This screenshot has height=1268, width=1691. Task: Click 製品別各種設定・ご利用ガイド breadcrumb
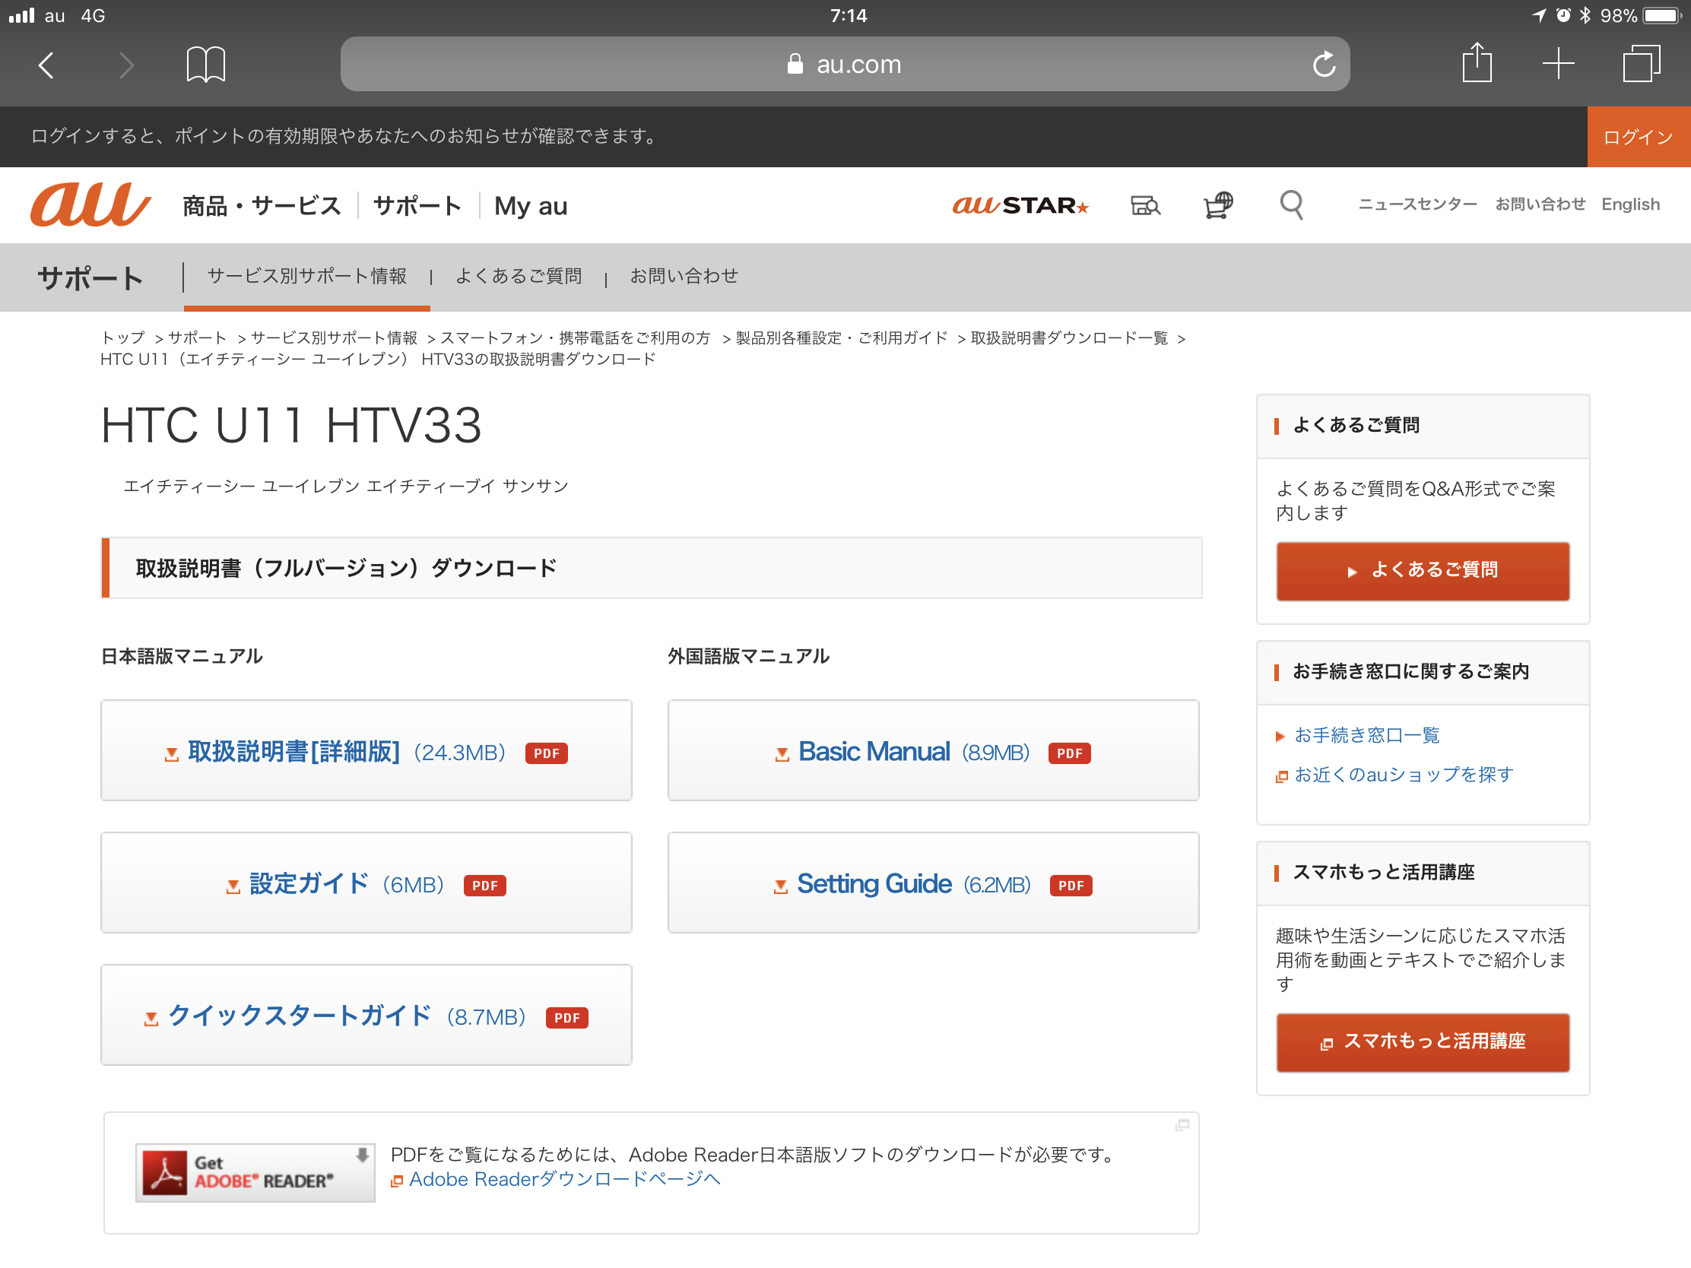tap(841, 338)
